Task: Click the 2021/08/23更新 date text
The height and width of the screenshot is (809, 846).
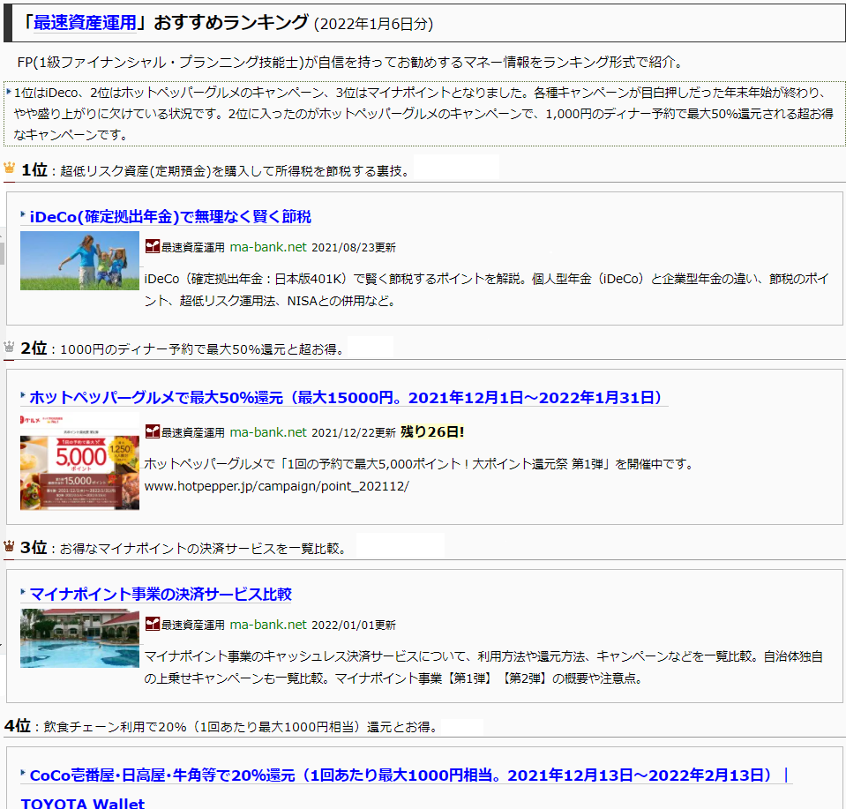Action: point(354,247)
